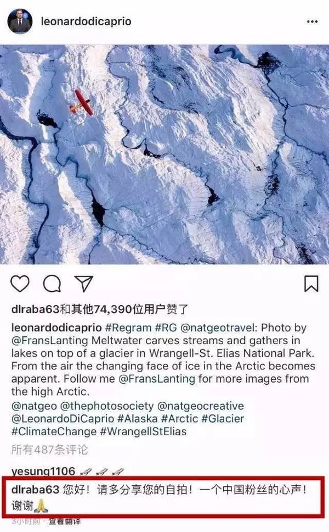Share post with paper plane icon
Viewport: 329px width, 532px height.
83,284
